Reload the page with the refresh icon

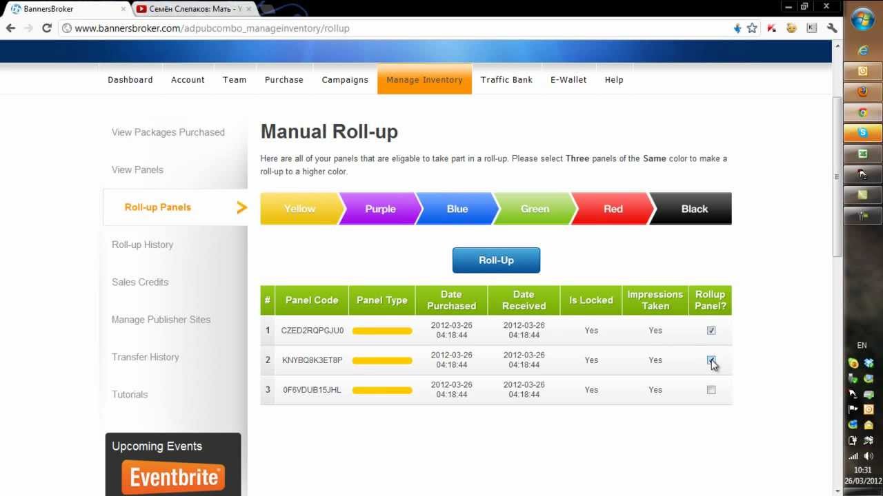tap(47, 28)
